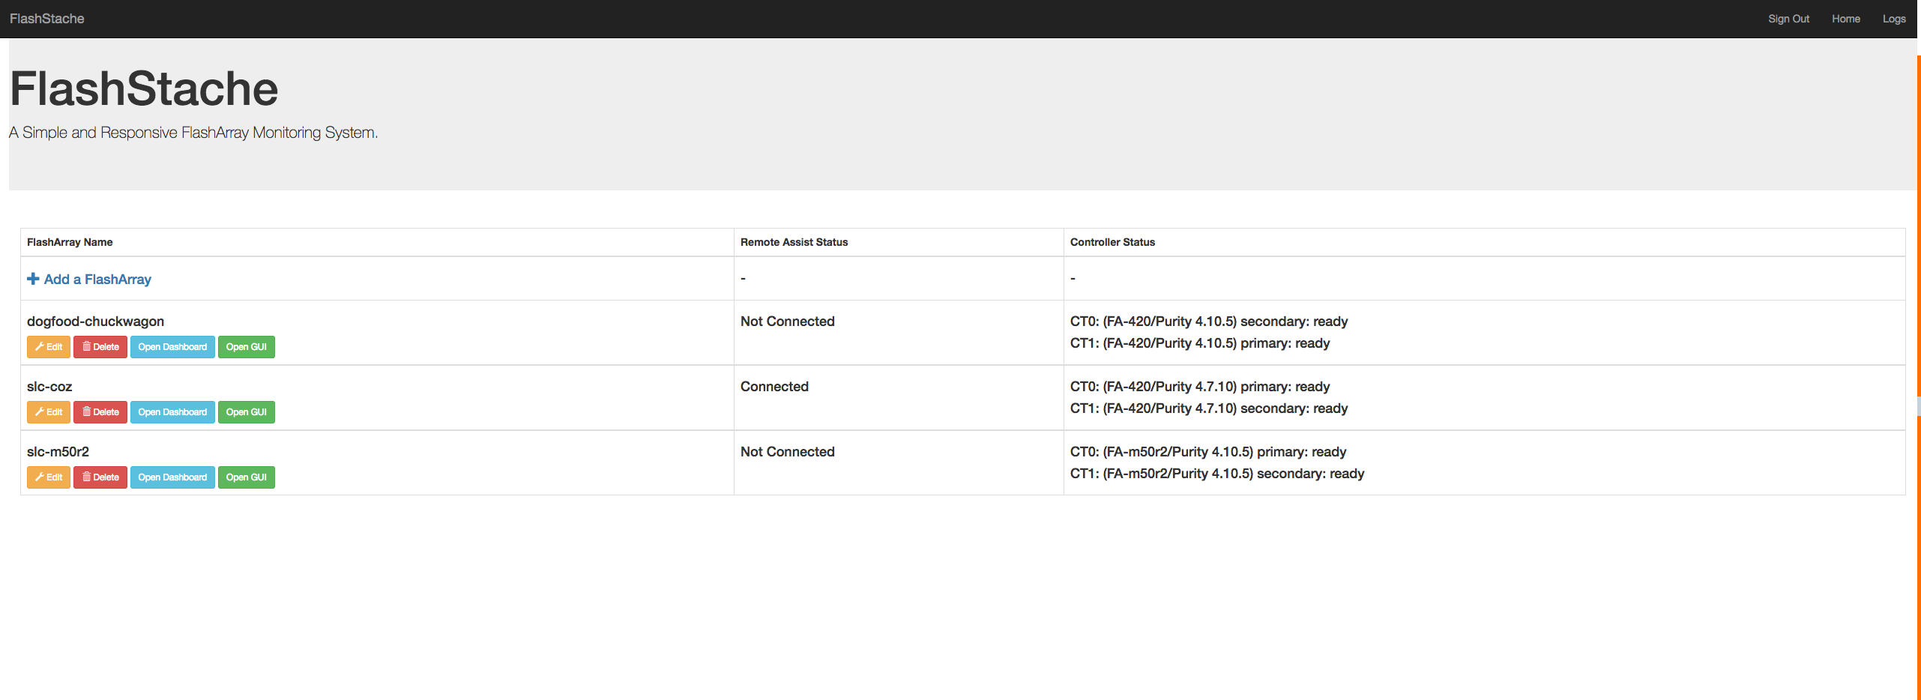The width and height of the screenshot is (1921, 700).
Task: Open GUI for dogfood-chuckwagon
Action: [x=247, y=347]
